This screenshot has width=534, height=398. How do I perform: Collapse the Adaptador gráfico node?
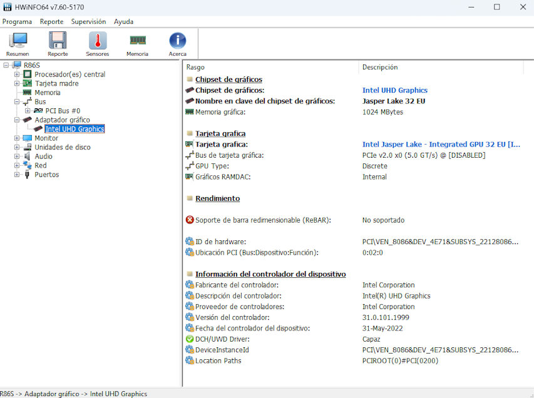[17, 120]
